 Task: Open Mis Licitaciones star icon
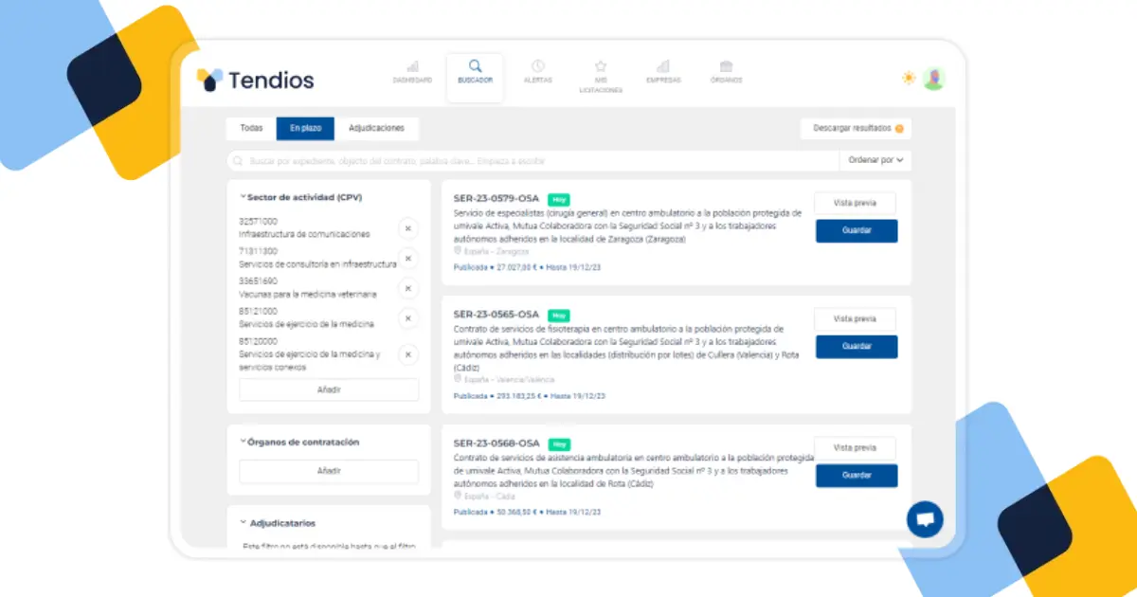pyautogui.click(x=601, y=66)
